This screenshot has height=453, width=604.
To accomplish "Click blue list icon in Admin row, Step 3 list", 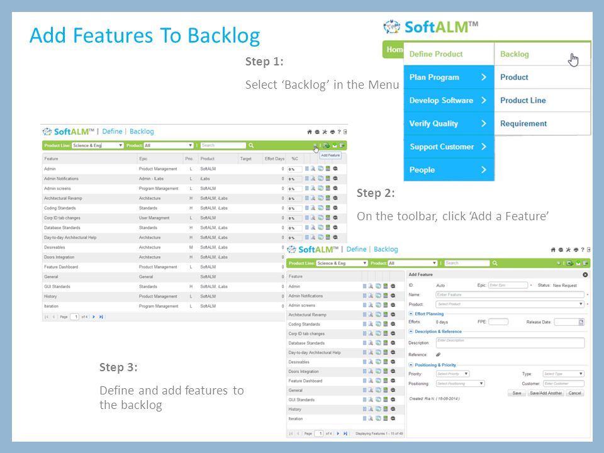I will pyautogui.click(x=365, y=286).
